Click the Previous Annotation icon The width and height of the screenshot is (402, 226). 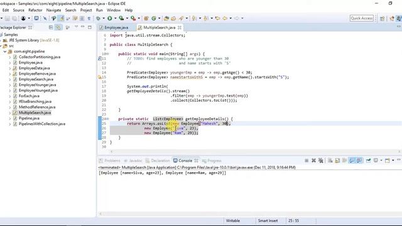pos(206,18)
